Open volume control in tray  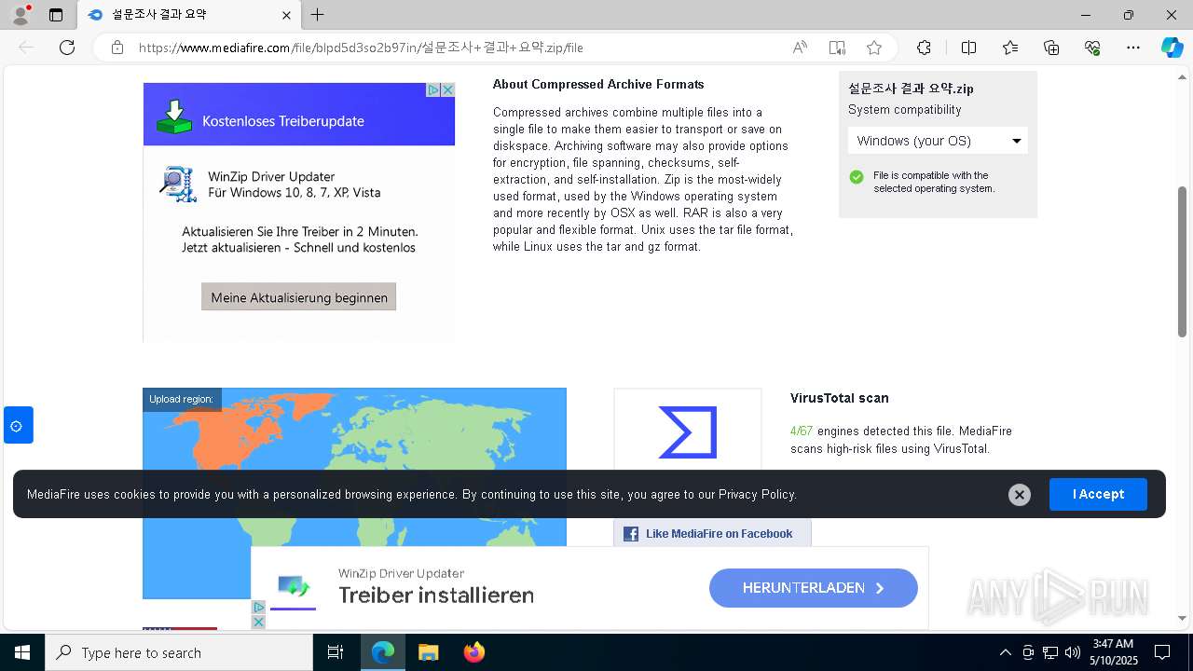coord(1073,652)
